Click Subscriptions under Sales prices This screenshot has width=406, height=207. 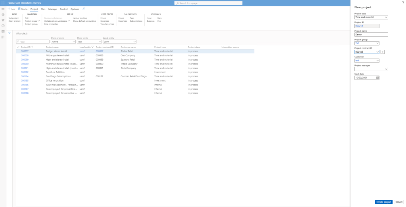click(x=136, y=21)
